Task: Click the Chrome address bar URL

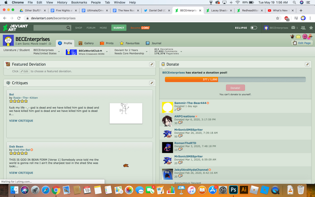Action: pyautogui.click(x=53, y=18)
